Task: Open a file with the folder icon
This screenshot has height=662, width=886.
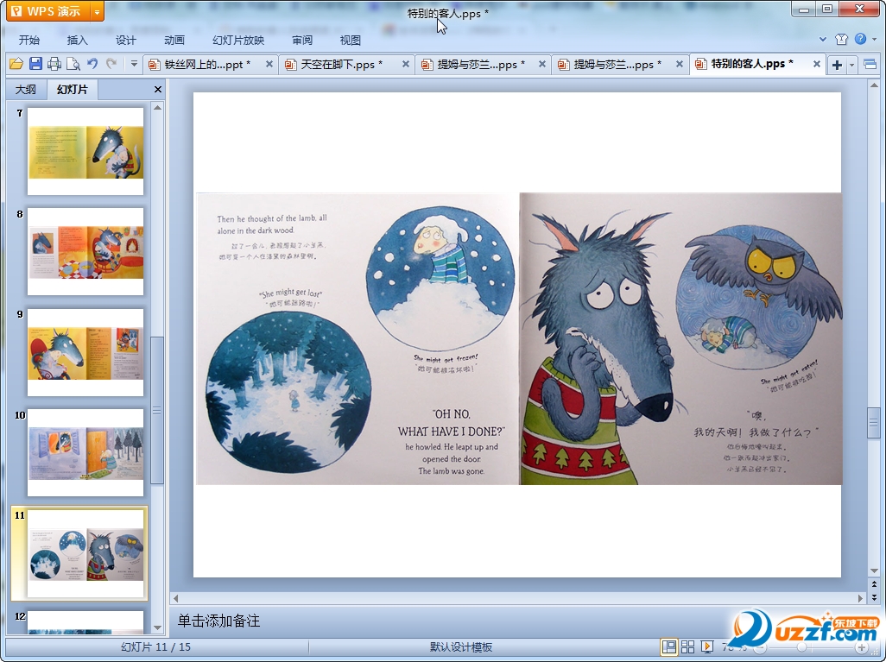Action: (16, 64)
